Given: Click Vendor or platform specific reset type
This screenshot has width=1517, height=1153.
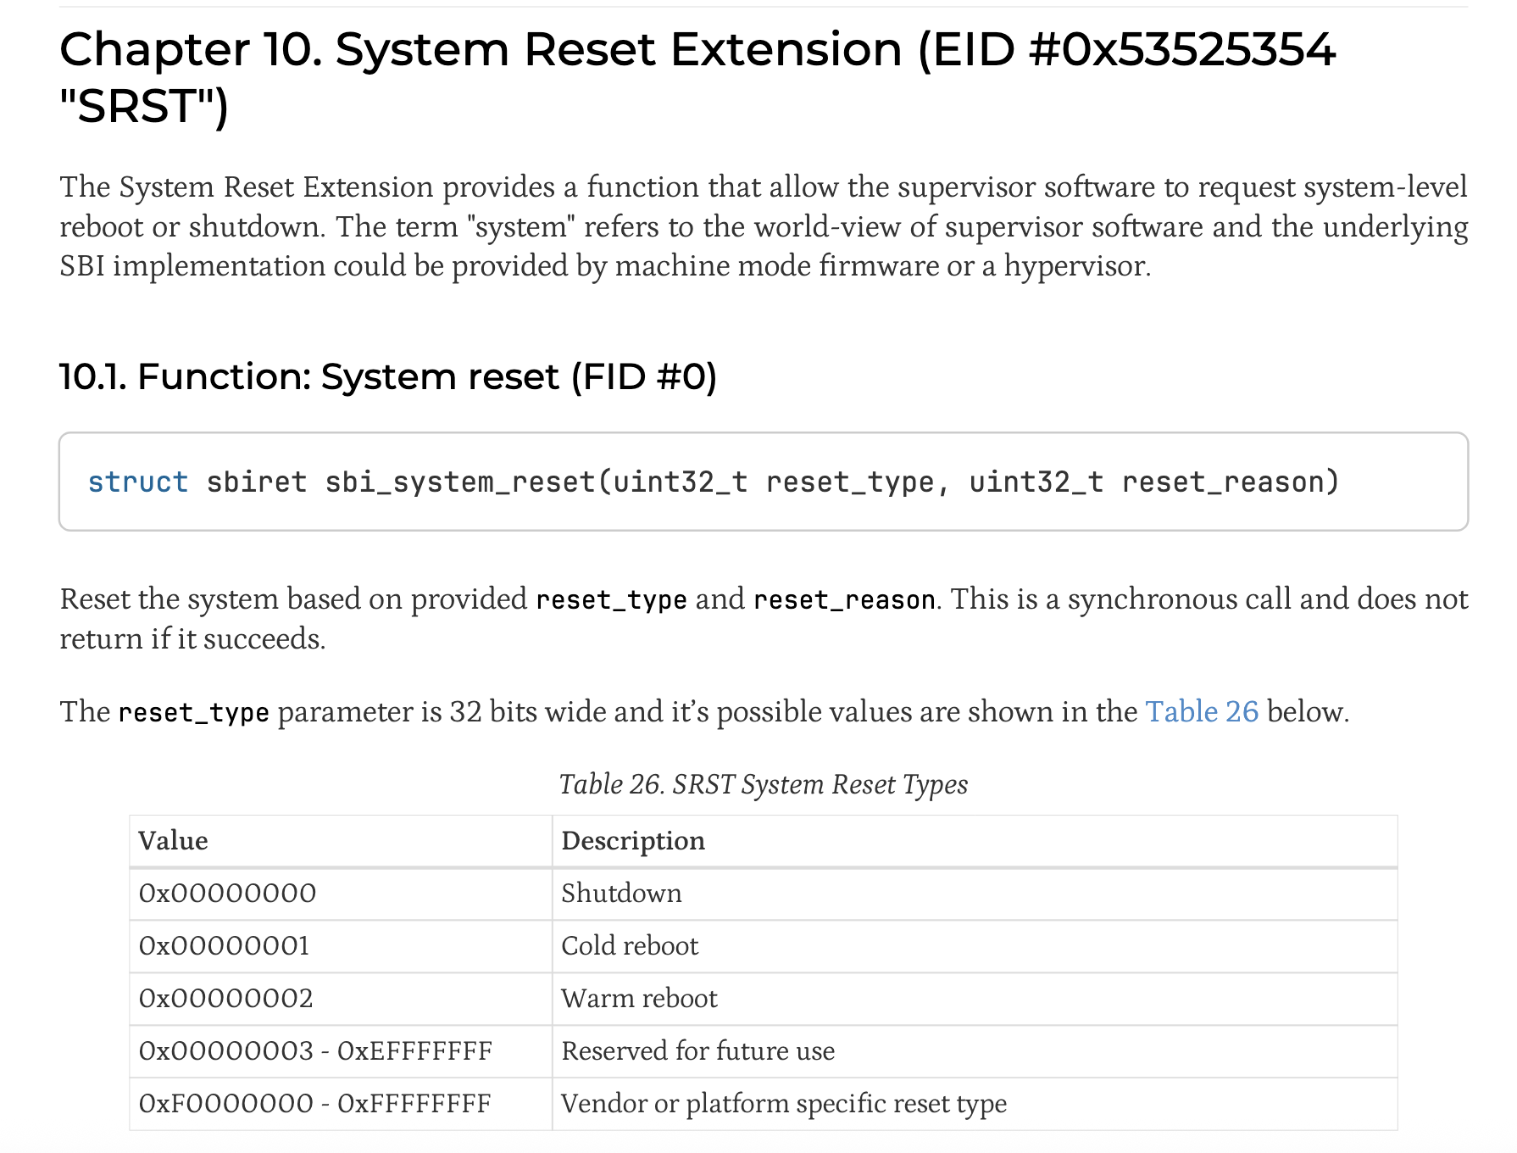Looking at the screenshot, I should point(975,1104).
